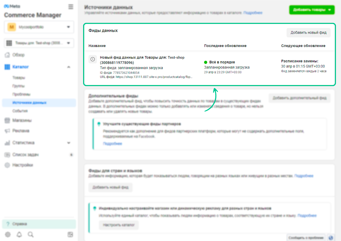Image resolution: width=341 pixels, height=241 pixels.
Task: Click the Статистика chart icon
Action: point(7,143)
